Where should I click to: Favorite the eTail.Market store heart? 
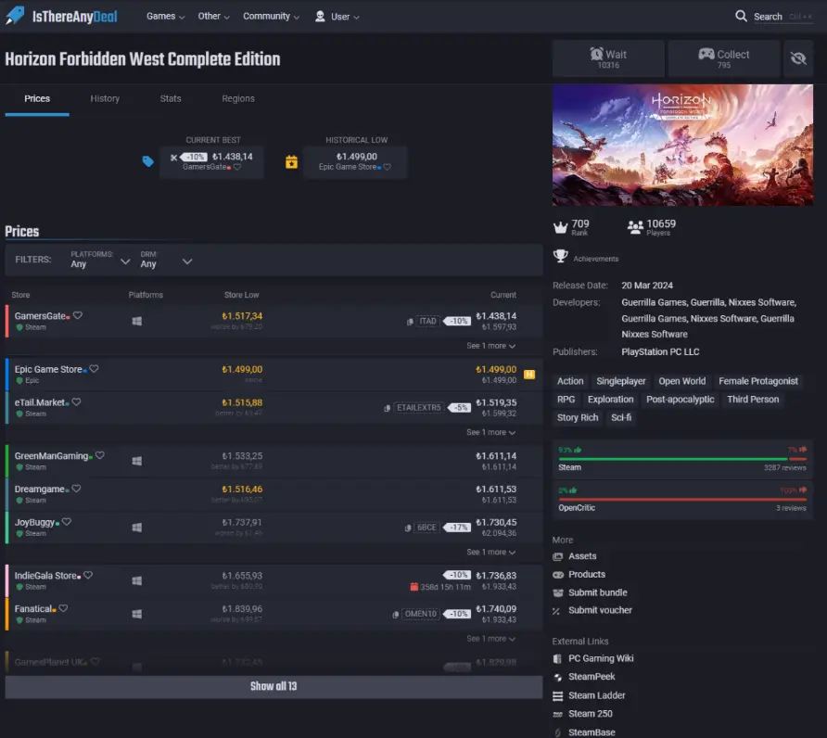[x=76, y=402]
